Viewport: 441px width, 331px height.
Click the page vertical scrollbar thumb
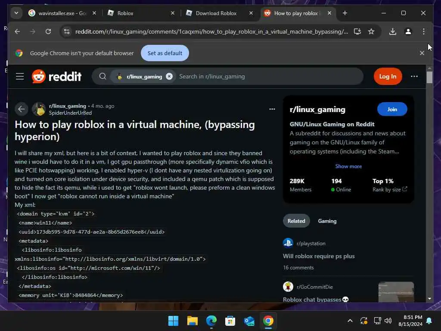click(x=429, y=77)
